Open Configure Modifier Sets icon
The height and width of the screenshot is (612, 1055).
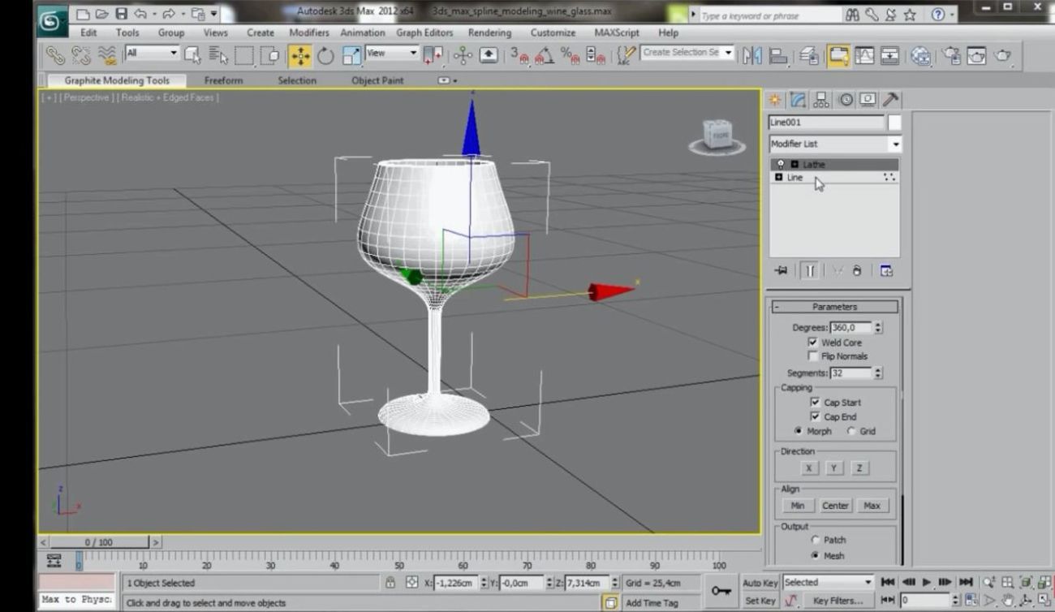[x=886, y=271]
